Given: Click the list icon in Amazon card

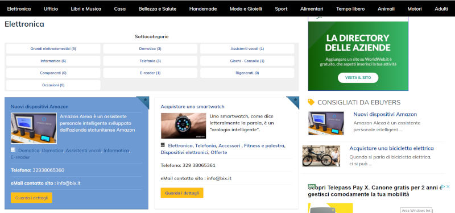Looking at the screenshot, I should point(13,150).
